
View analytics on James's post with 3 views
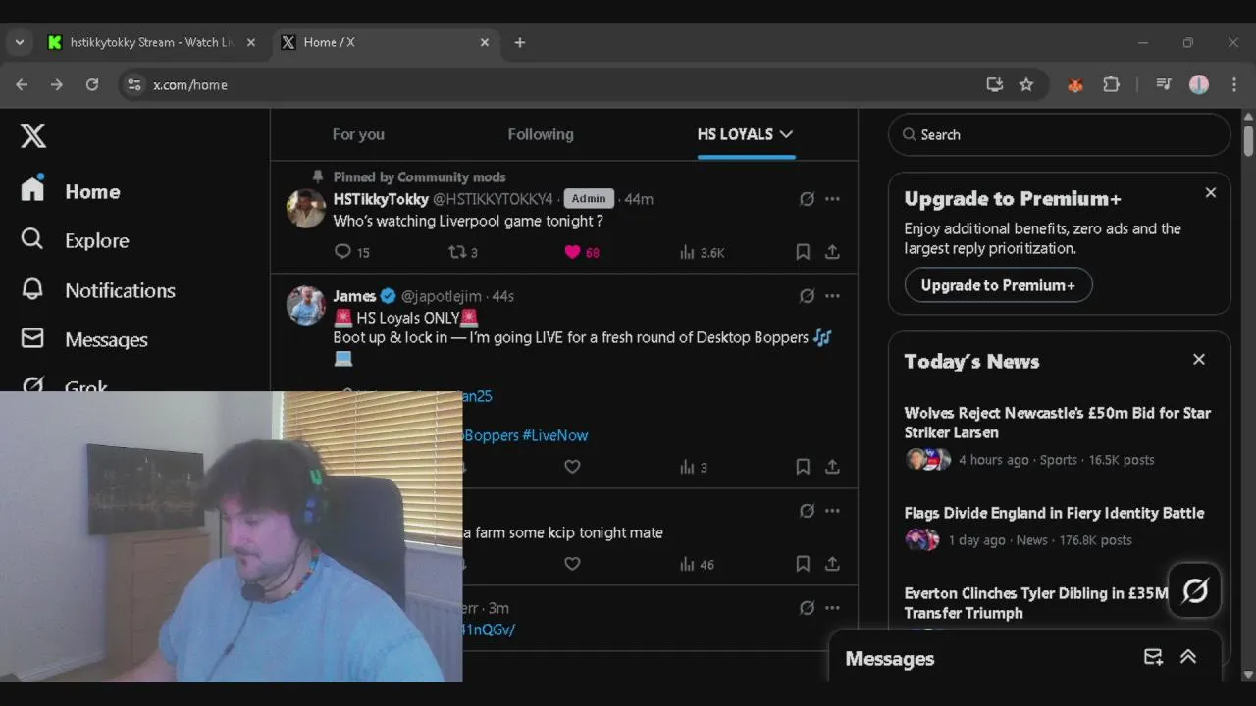(x=693, y=467)
